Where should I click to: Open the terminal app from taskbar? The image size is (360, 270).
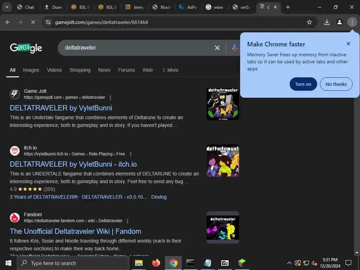(x=190, y=263)
